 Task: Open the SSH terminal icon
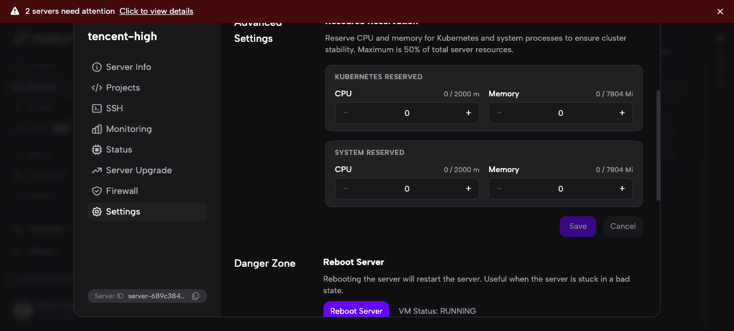[x=96, y=108]
